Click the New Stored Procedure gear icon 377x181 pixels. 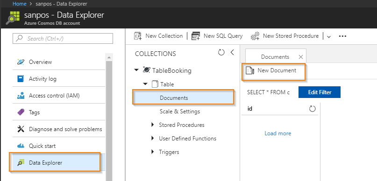coord(255,36)
